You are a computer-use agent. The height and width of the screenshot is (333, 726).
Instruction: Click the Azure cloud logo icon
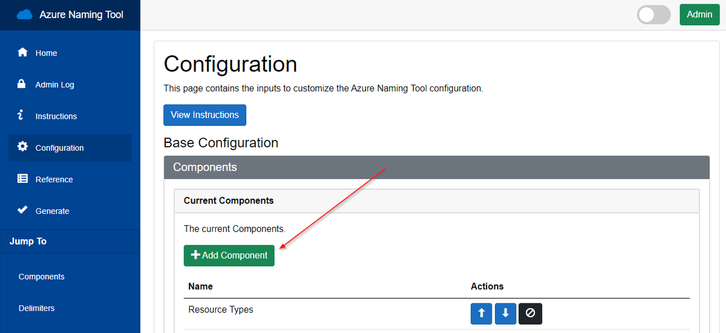pyautogui.click(x=25, y=15)
